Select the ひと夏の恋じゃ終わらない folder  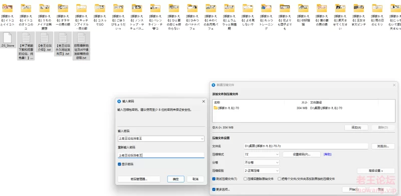click(x=174, y=17)
